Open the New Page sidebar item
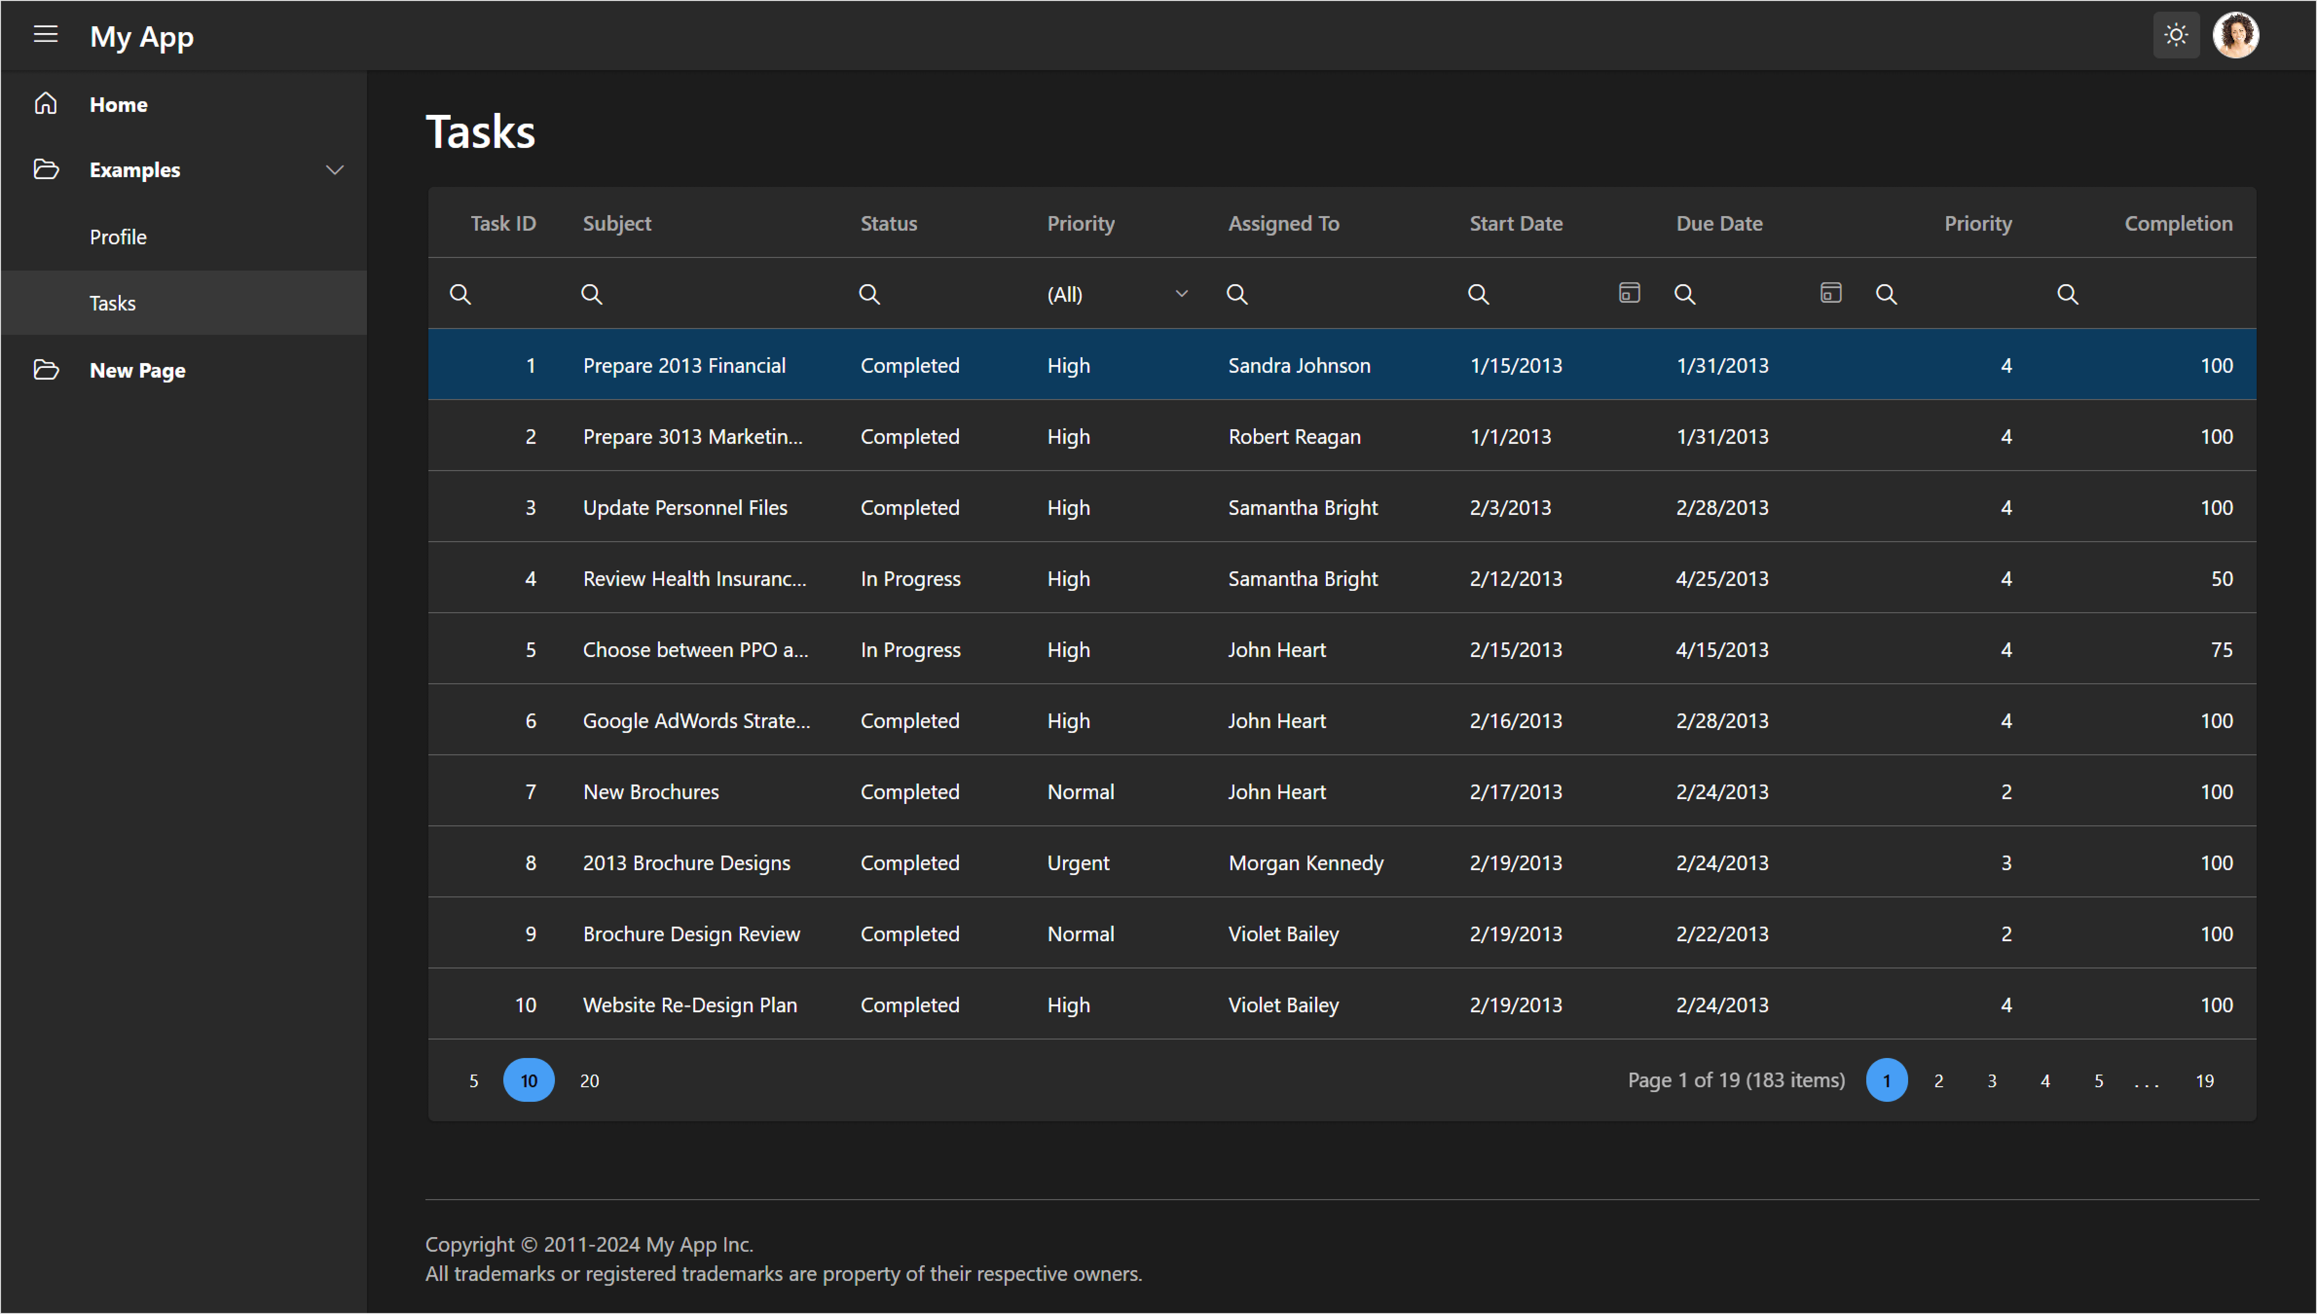 [137, 369]
